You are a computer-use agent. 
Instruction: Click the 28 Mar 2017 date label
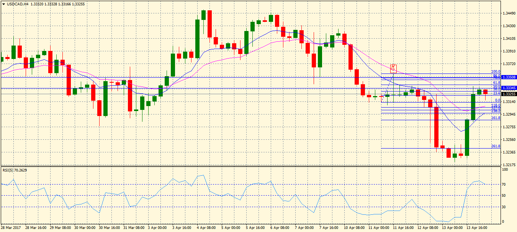(x=11, y=227)
